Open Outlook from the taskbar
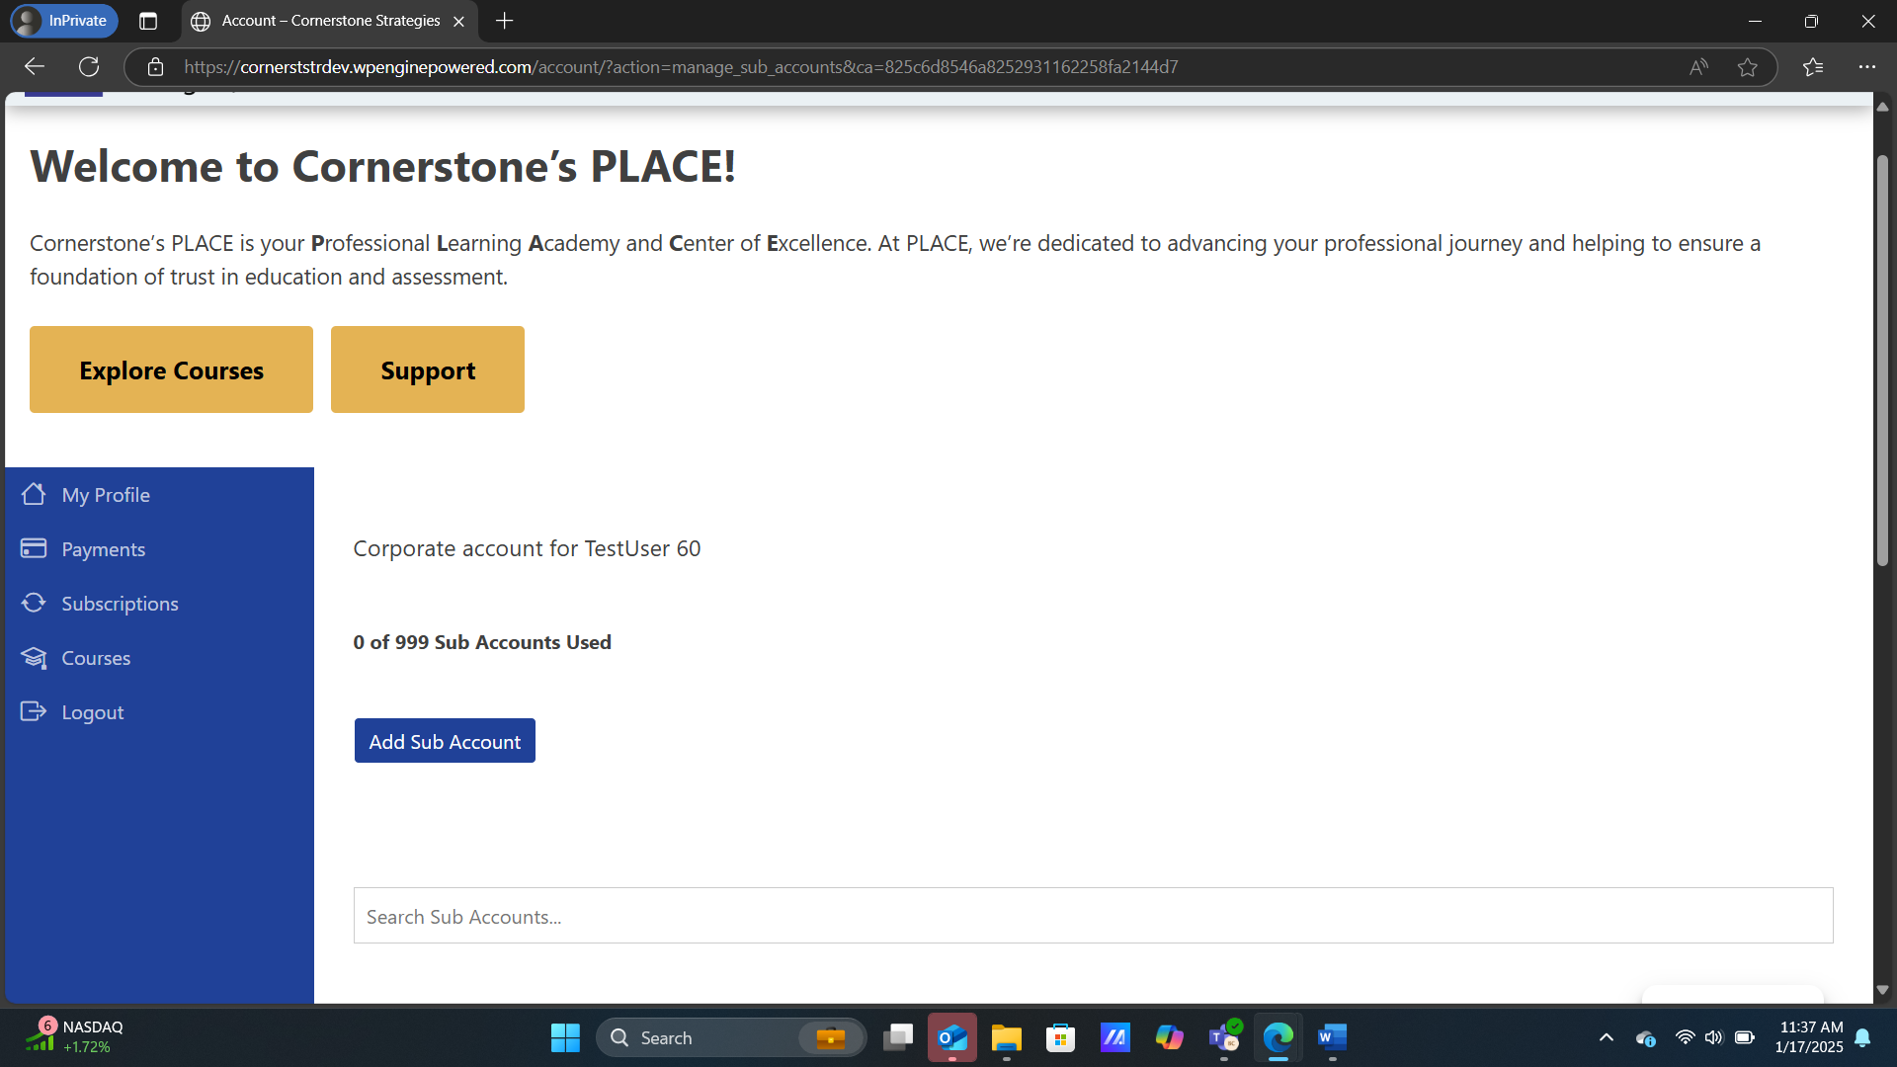The width and height of the screenshot is (1897, 1067). coord(952,1037)
